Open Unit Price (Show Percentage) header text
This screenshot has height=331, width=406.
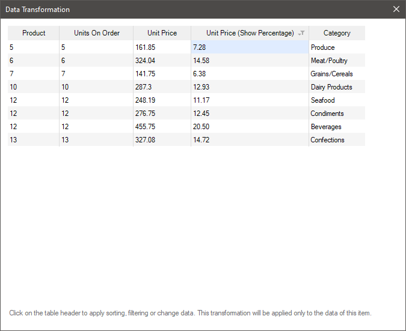[x=249, y=33]
